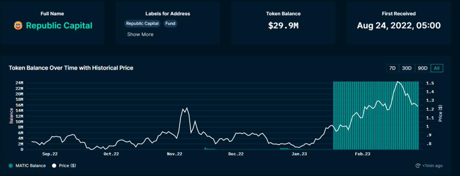Click the Nov.22 x-axis label
This screenshot has width=460, height=176.
pos(175,154)
